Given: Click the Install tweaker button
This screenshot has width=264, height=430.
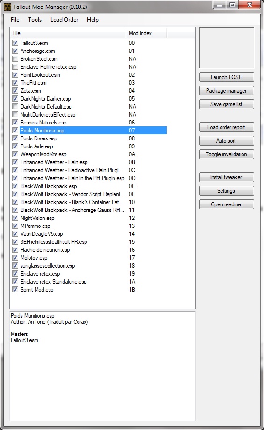Looking at the screenshot, I should pos(227,177).
